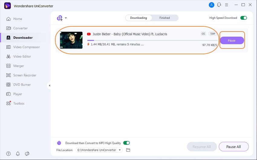Collapse the sidebar with arrow handle
257x160 pixels.
click(50, 85)
